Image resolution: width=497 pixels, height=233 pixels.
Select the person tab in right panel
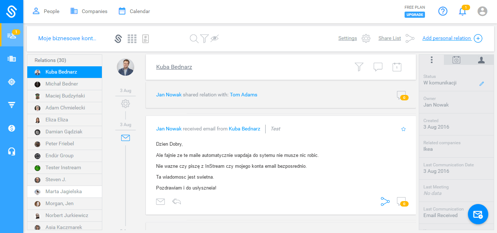coord(481,60)
